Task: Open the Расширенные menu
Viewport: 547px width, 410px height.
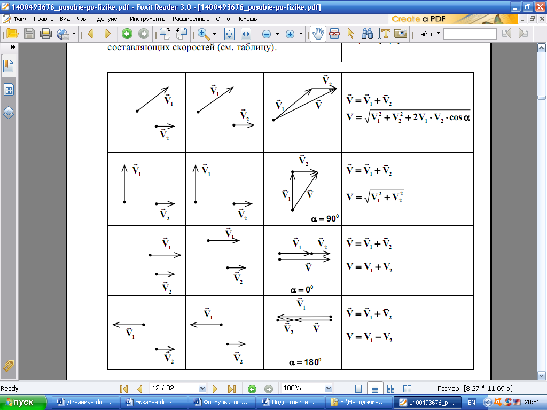Action: pos(191,19)
